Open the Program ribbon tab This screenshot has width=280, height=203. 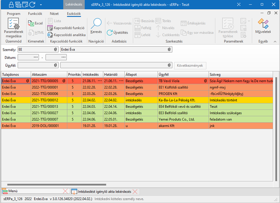[13, 13]
